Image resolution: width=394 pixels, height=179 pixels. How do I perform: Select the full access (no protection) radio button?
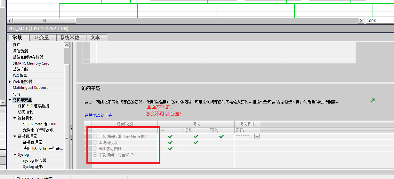coord(95,136)
